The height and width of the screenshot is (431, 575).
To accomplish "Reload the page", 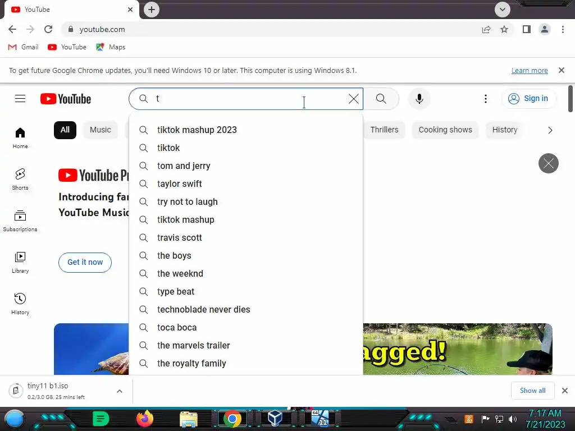I will pos(48,29).
